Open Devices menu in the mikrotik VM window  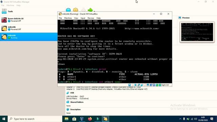click(91, 18)
